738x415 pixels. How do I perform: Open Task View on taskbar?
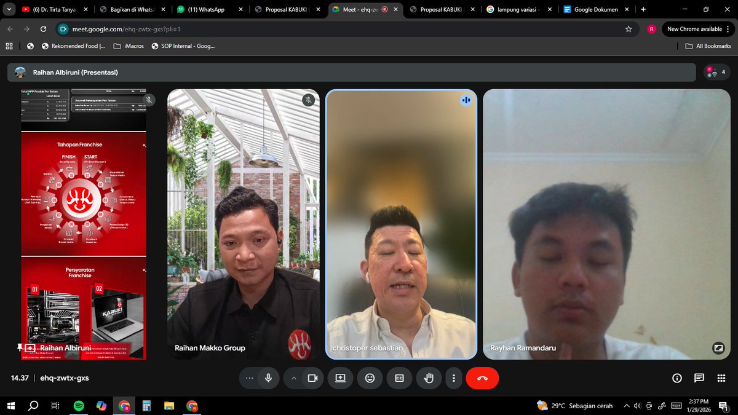(x=55, y=406)
